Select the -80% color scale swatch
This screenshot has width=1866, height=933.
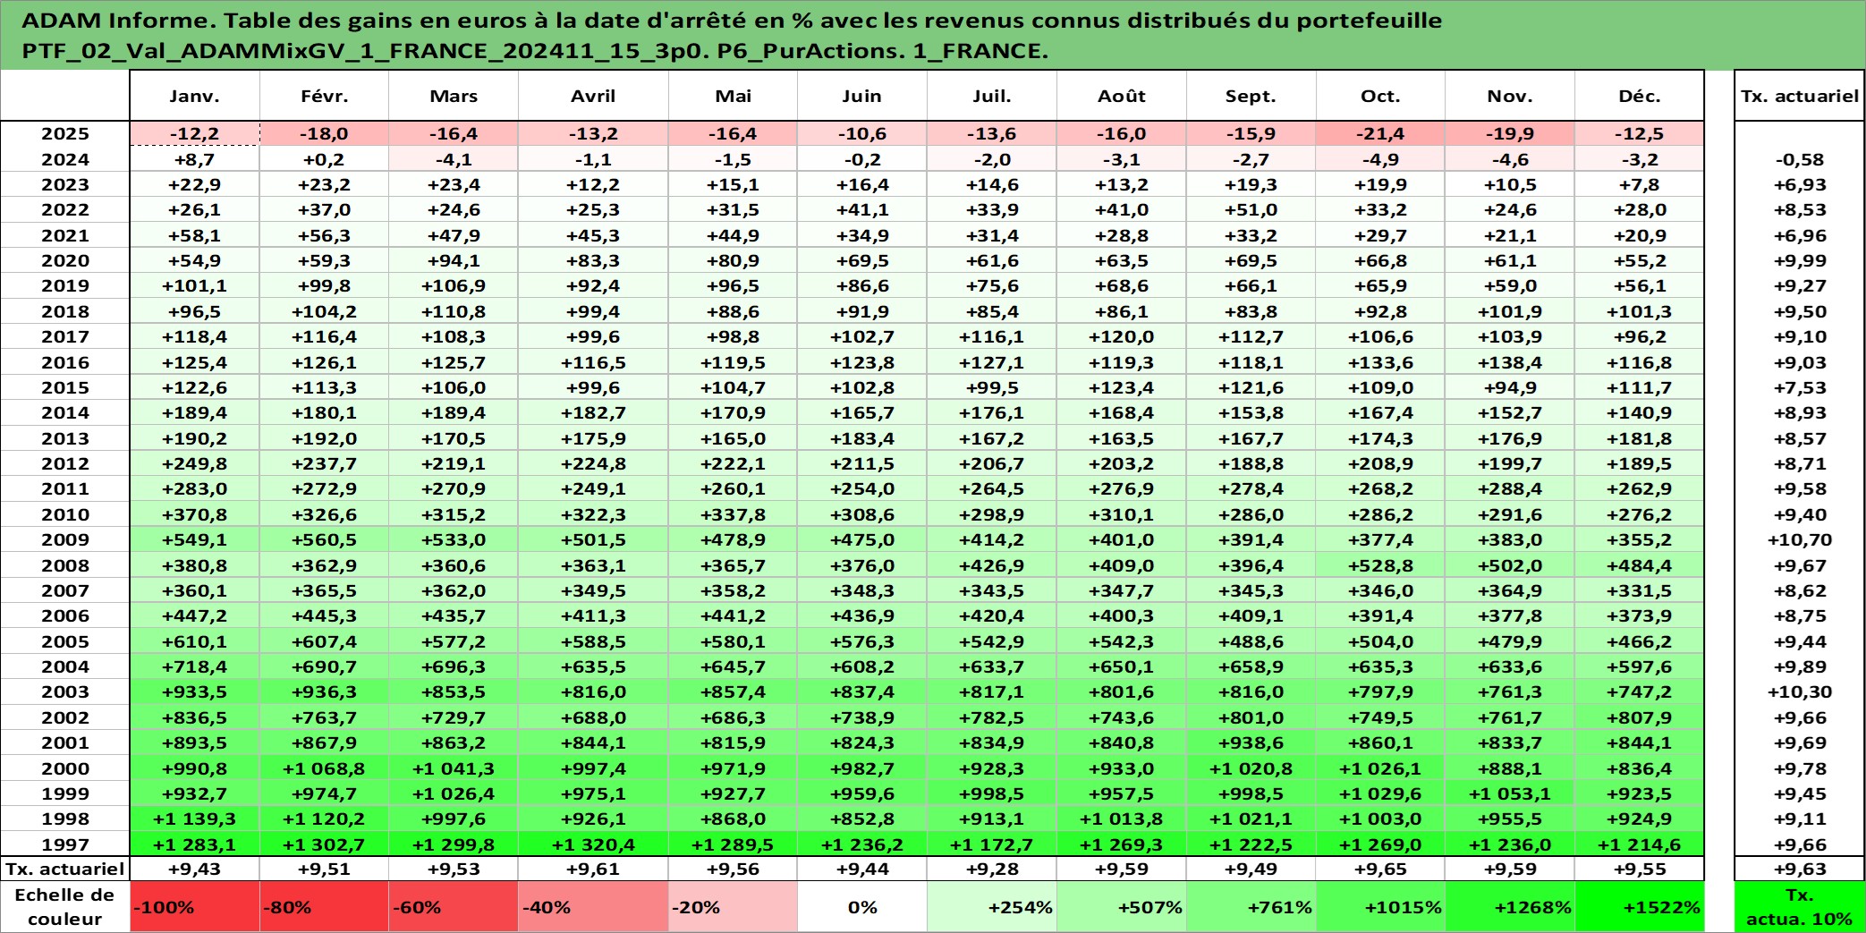click(x=324, y=907)
